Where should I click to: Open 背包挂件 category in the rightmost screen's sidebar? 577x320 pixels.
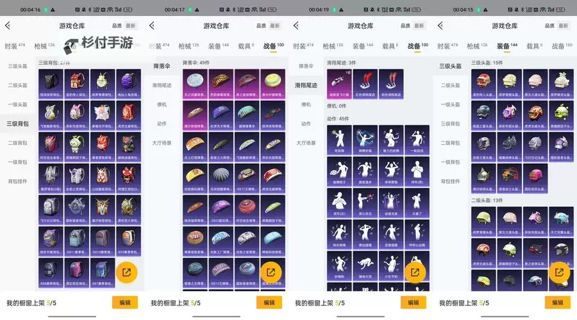click(449, 181)
